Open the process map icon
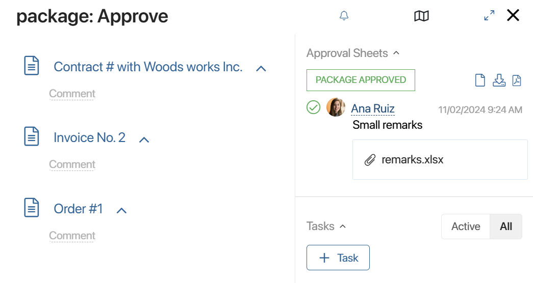 [x=421, y=16]
